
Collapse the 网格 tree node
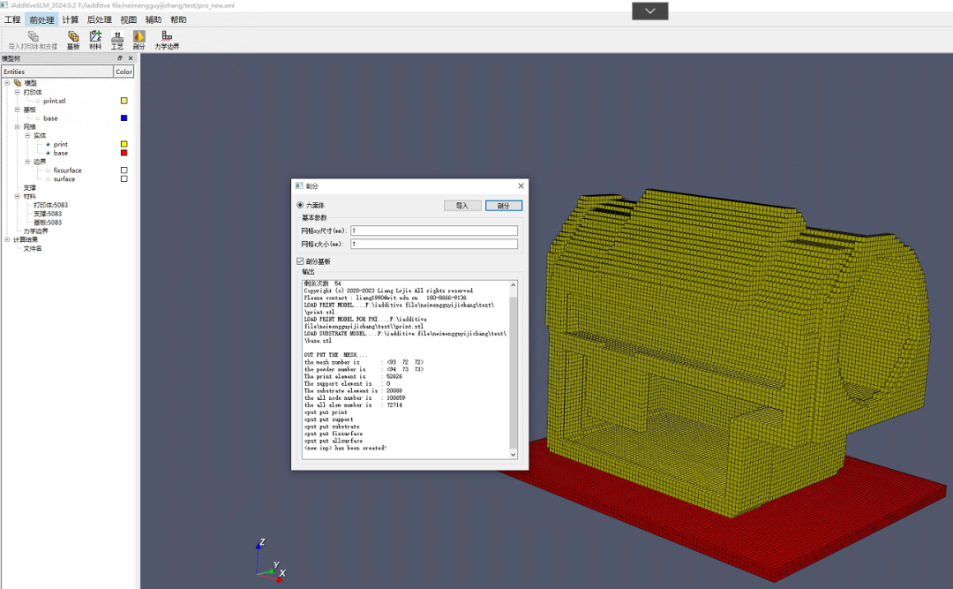(18, 126)
